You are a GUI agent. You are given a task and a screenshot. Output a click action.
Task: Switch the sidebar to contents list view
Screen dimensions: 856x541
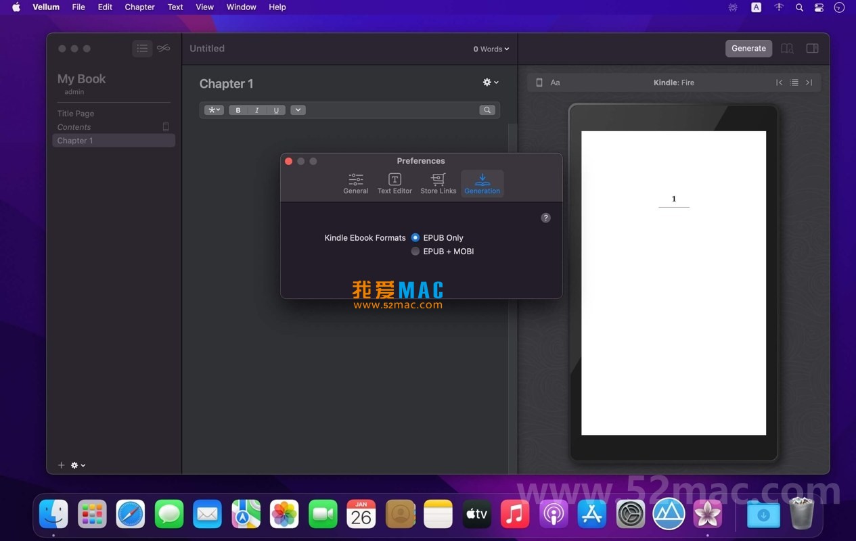142,48
